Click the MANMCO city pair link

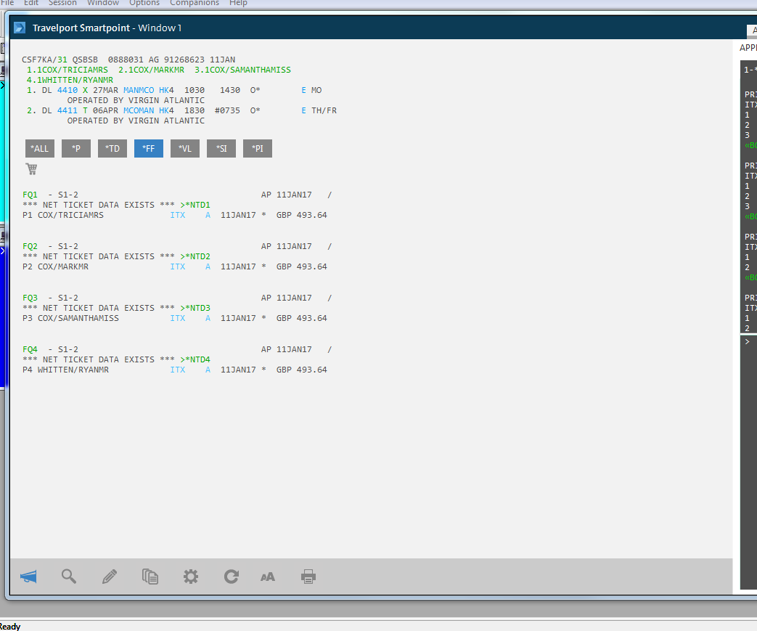coord(139,90)
